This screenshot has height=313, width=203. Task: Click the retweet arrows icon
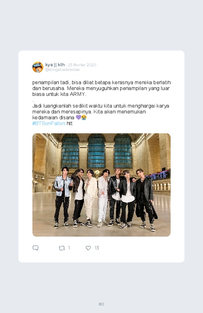62,248
